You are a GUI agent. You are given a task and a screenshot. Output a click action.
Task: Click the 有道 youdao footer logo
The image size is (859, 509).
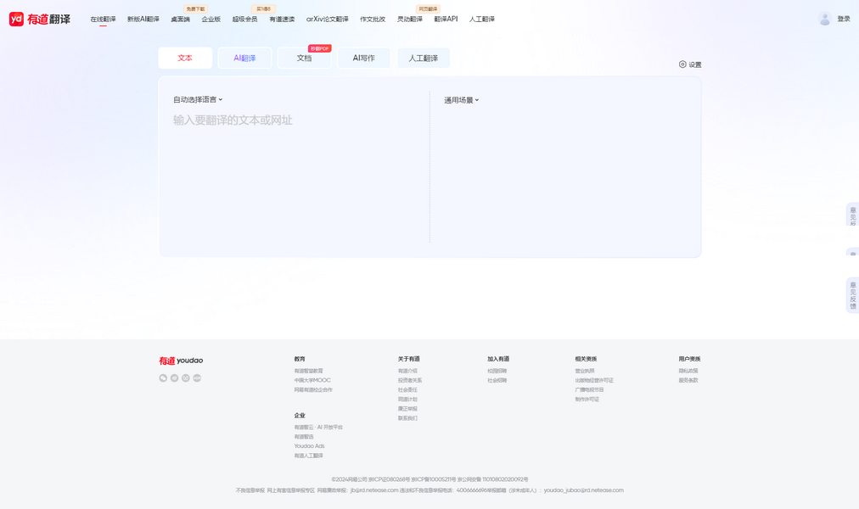click(x=181, y=361)
